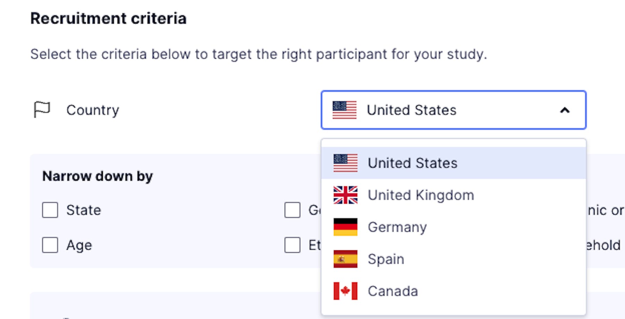Enable the Age checkbox
Screen dimensions: 625x319
tap(50, 245)
